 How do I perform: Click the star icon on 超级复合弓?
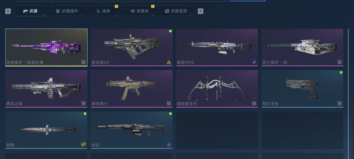(254, 103)
